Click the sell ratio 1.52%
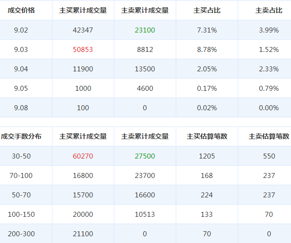The width and height of the screenshot is (291, 243). [x=269, y=50]
